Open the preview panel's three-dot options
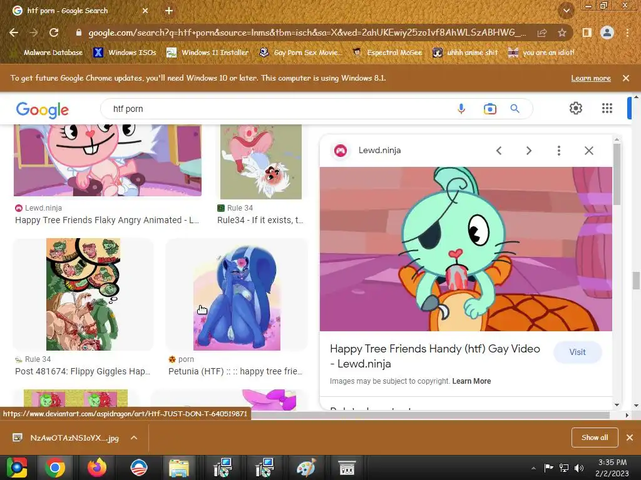641x480 pixels. click(559, 151)
